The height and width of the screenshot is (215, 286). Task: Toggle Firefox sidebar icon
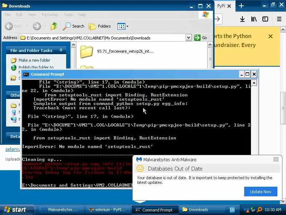tap(265, 19)
